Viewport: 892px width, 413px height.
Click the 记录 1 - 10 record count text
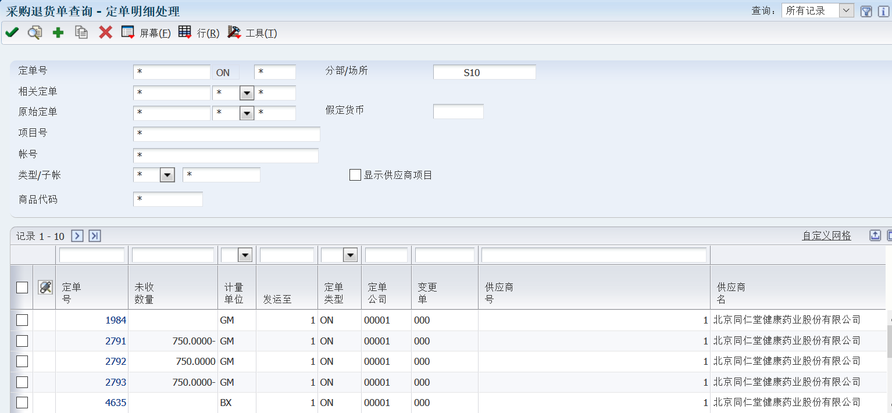[40, 236]
